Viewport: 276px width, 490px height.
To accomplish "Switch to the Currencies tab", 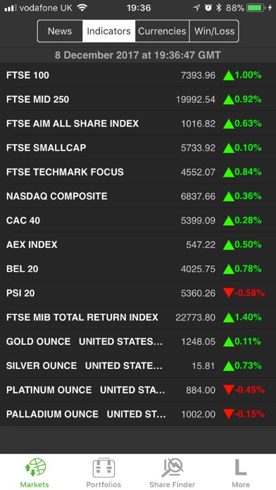I will click(x=162, y=31).
